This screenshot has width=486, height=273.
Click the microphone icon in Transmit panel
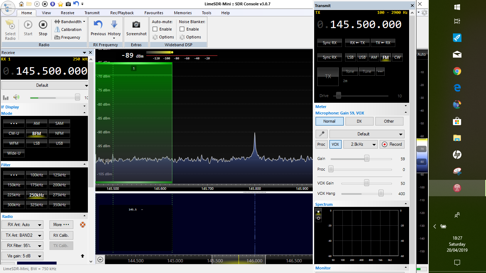[322, 134]
